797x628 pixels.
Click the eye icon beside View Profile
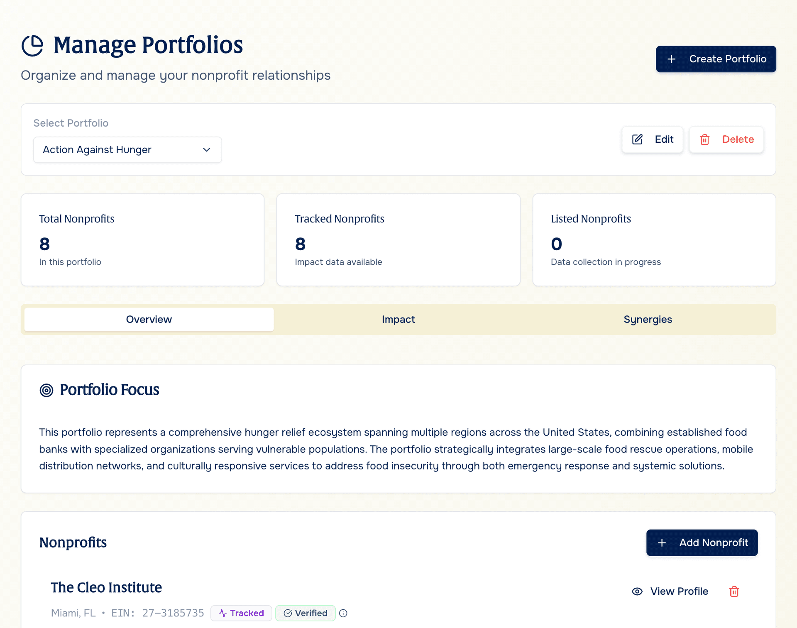pos(637,591)
